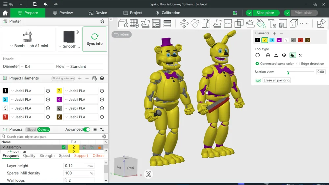Collapse the Assembly tree item
329x185 pixels.
click(x=4, y=147)
